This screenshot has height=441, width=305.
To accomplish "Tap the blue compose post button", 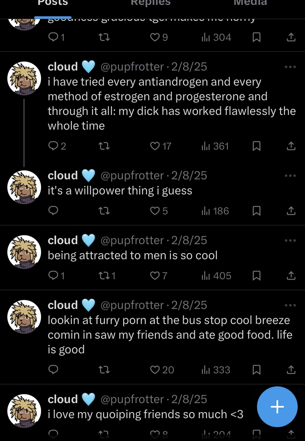I will click(x=277, y=406).
